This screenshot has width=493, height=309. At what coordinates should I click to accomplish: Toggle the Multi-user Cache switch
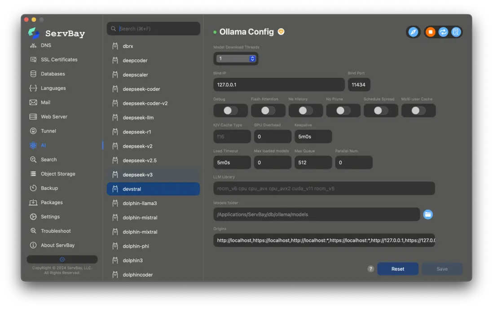(418, 111)
